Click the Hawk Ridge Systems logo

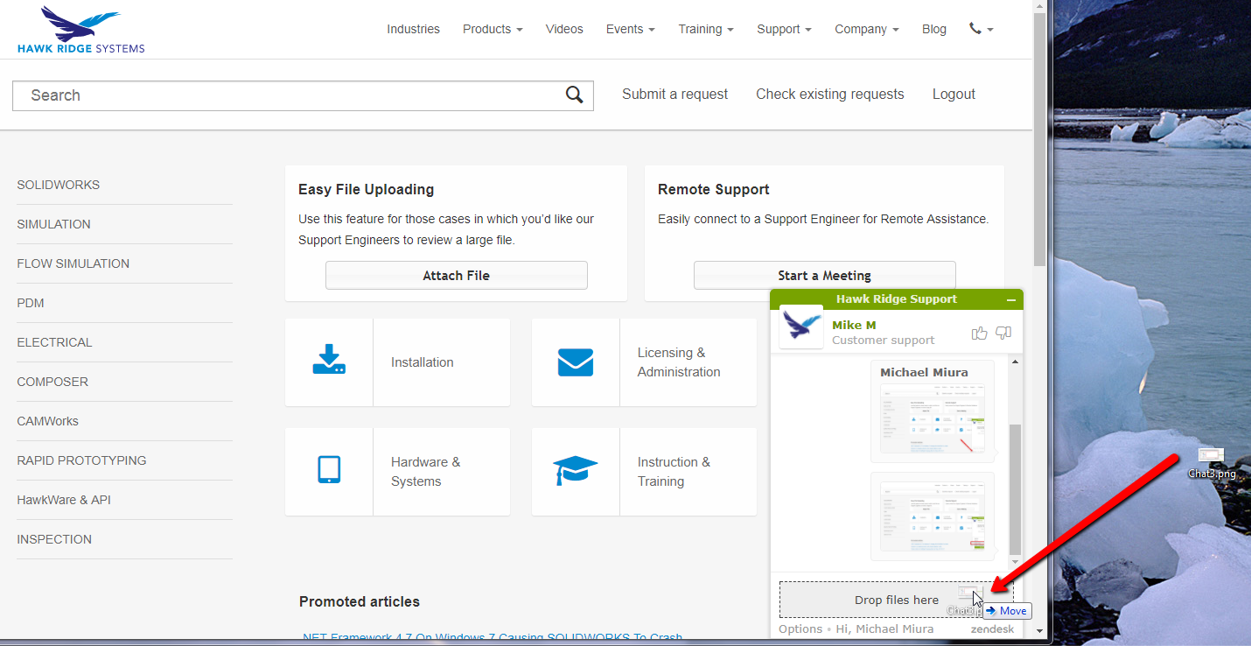(x=80, y=30)
